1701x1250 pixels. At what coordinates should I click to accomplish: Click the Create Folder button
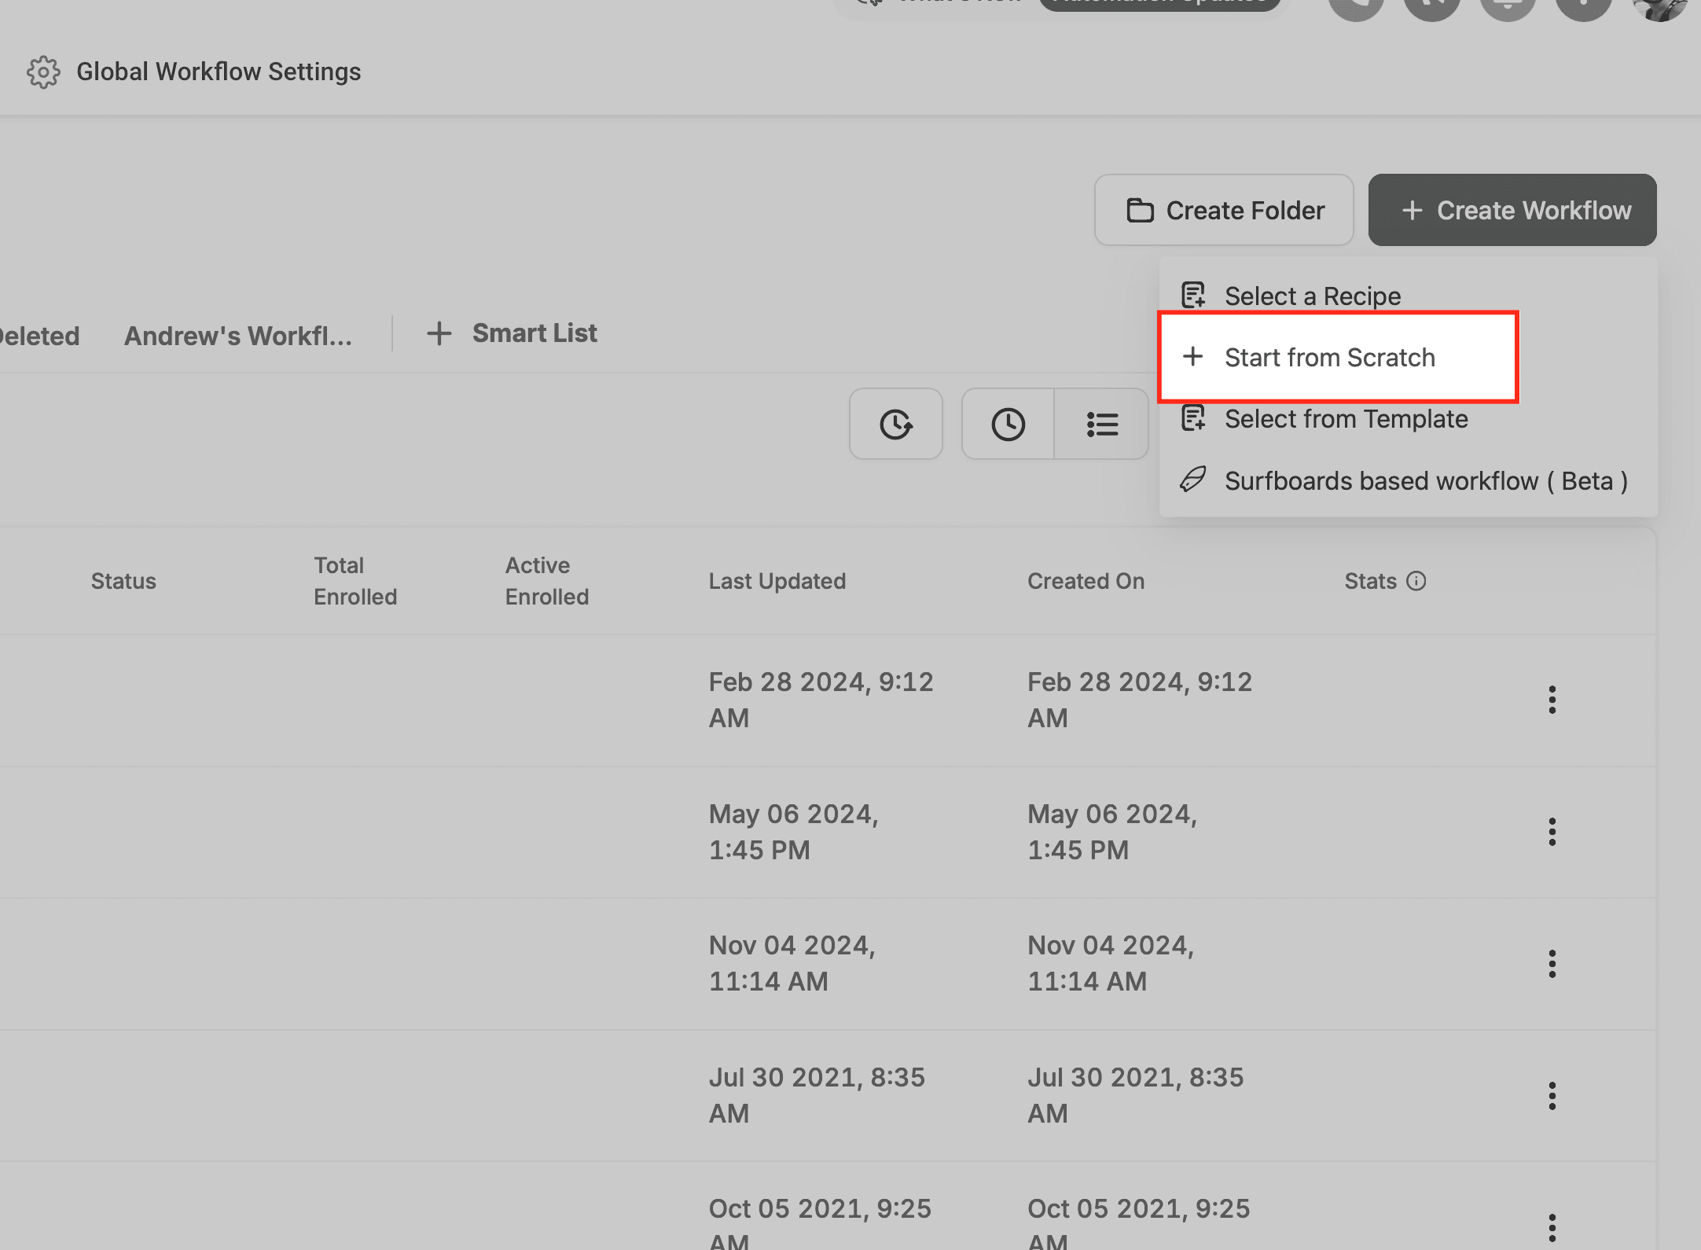[x=1224, y=210]
